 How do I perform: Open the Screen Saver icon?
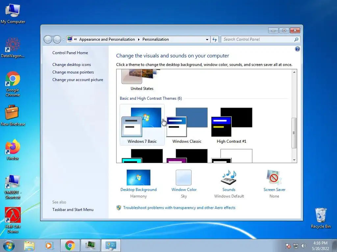click(274, 178)
